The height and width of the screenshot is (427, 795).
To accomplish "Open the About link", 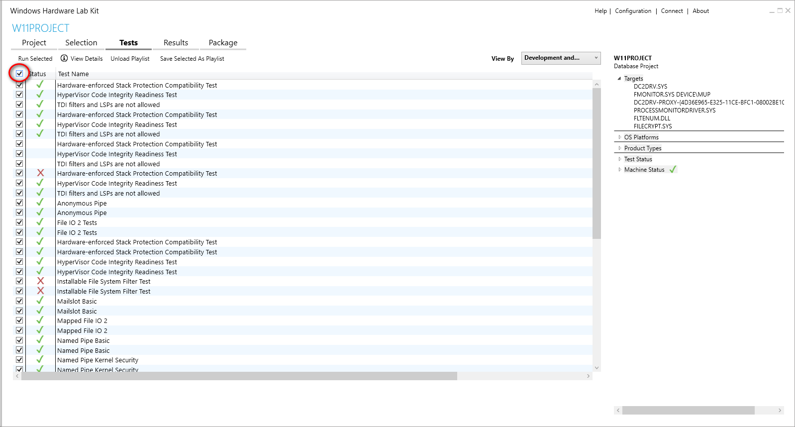I will [700, 11].
